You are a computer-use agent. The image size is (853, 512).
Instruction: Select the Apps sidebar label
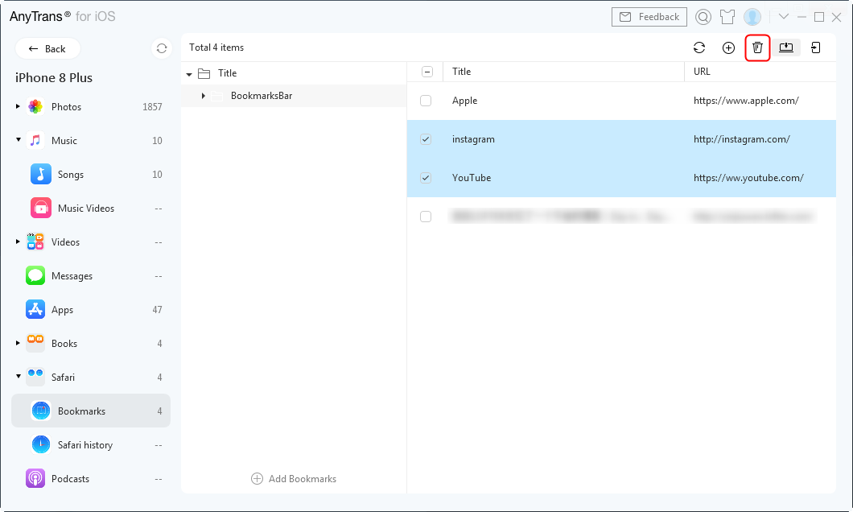(62, 310)
